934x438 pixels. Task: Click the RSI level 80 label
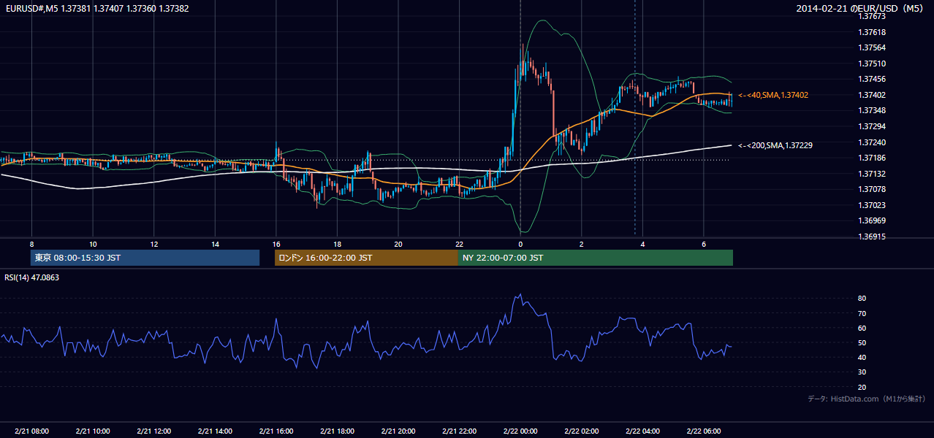tap(862, 299)
